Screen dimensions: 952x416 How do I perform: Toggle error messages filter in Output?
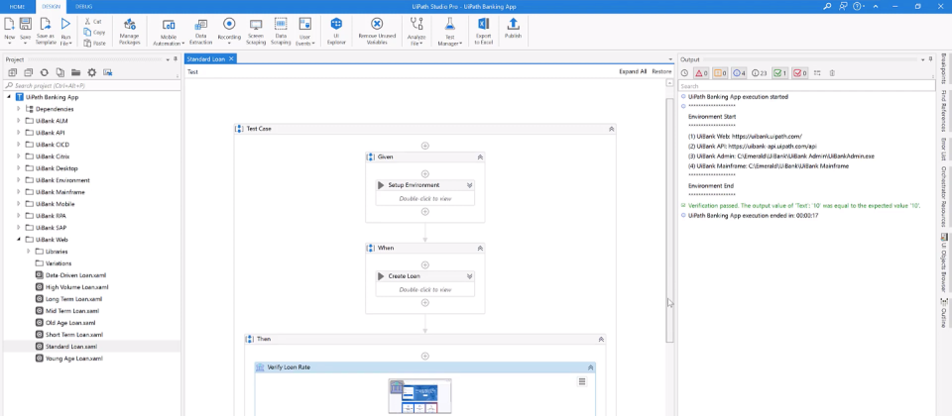(701, 73)
